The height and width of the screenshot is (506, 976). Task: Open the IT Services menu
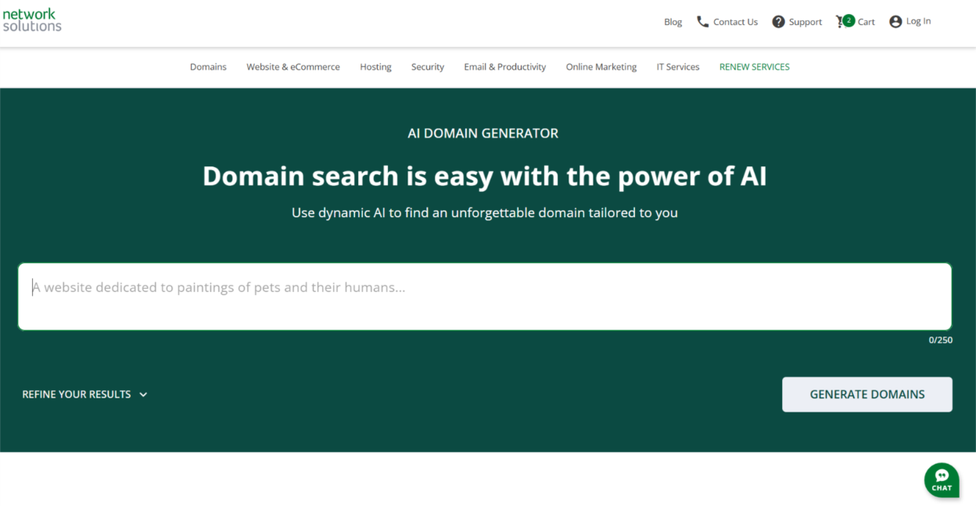pyautogui.click(x=677, y=67)
